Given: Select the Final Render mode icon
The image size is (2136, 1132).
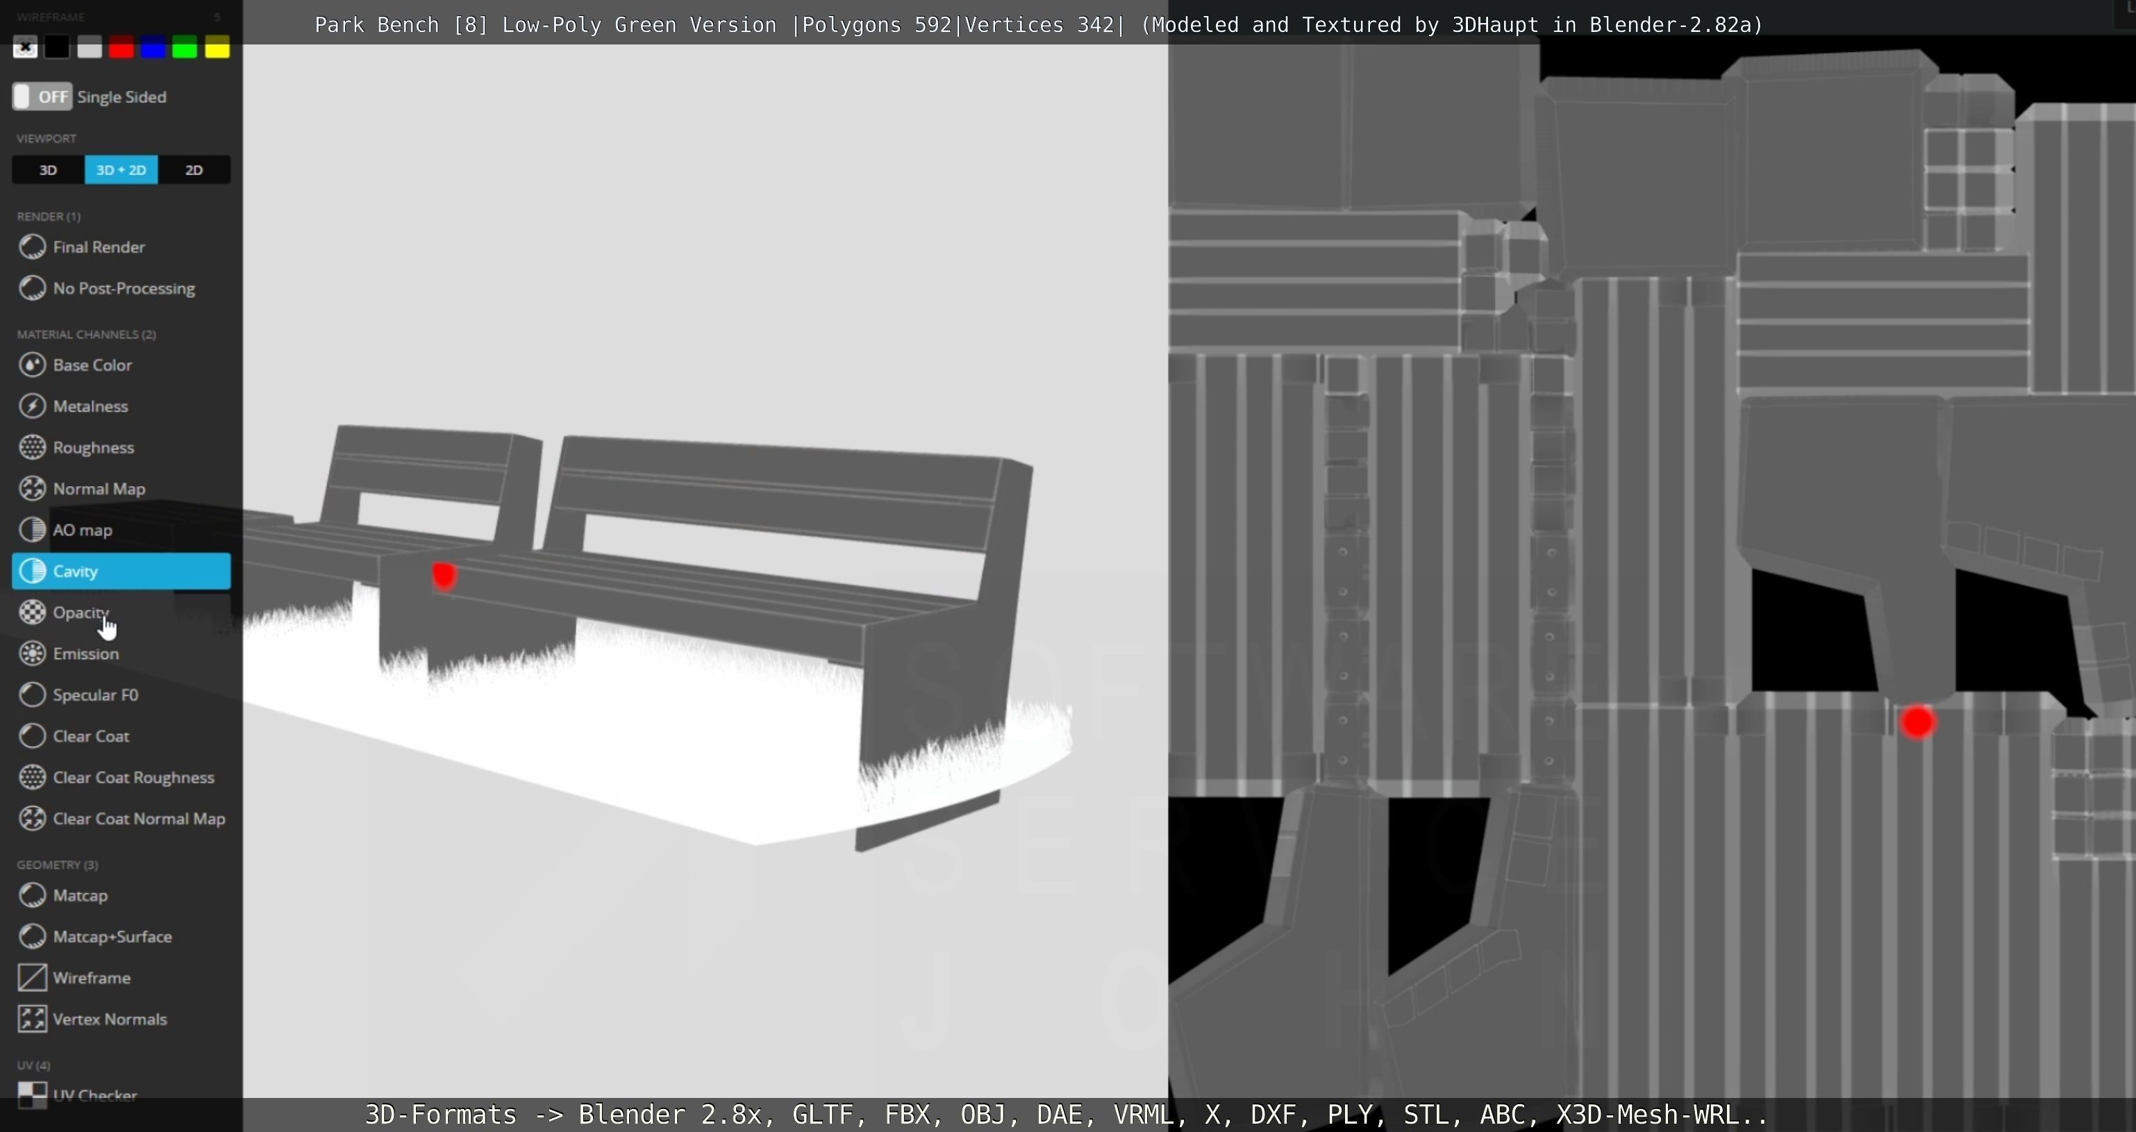Looking at the screenshot, I should (33, 247).
